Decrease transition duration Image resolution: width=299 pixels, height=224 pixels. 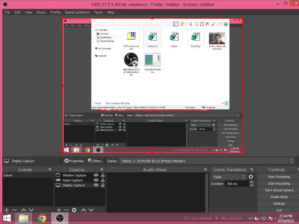coord(252,185)
